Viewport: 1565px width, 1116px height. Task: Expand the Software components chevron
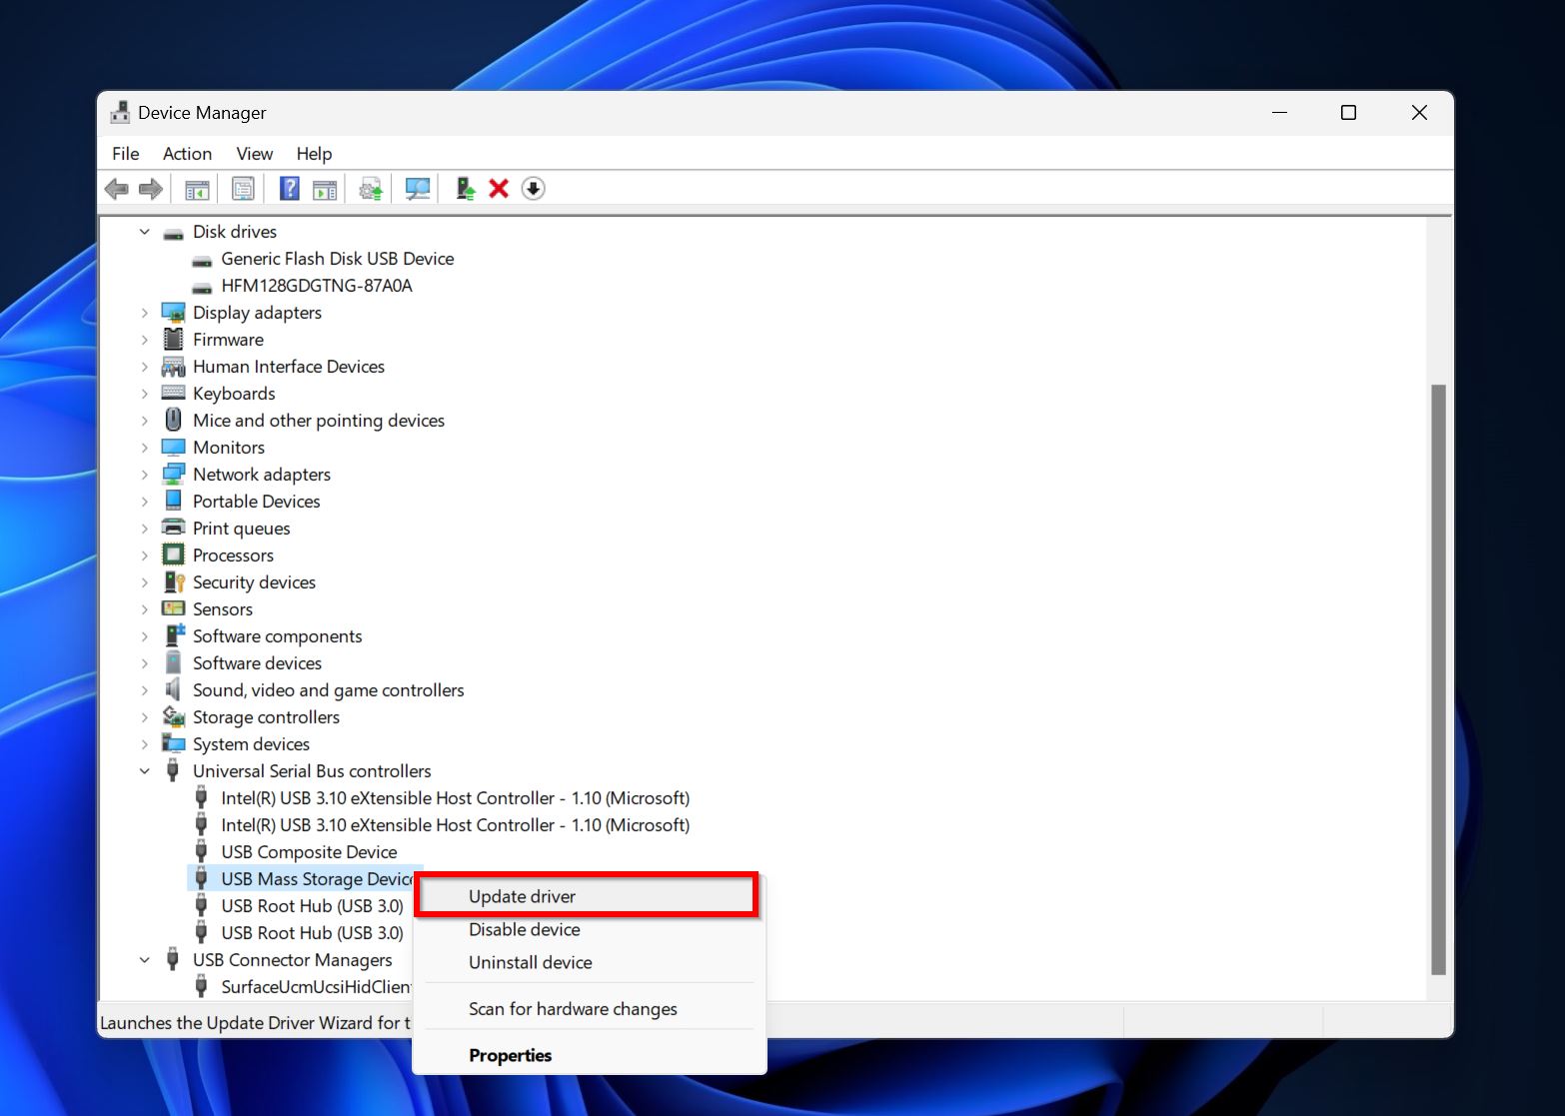point(145,636)
